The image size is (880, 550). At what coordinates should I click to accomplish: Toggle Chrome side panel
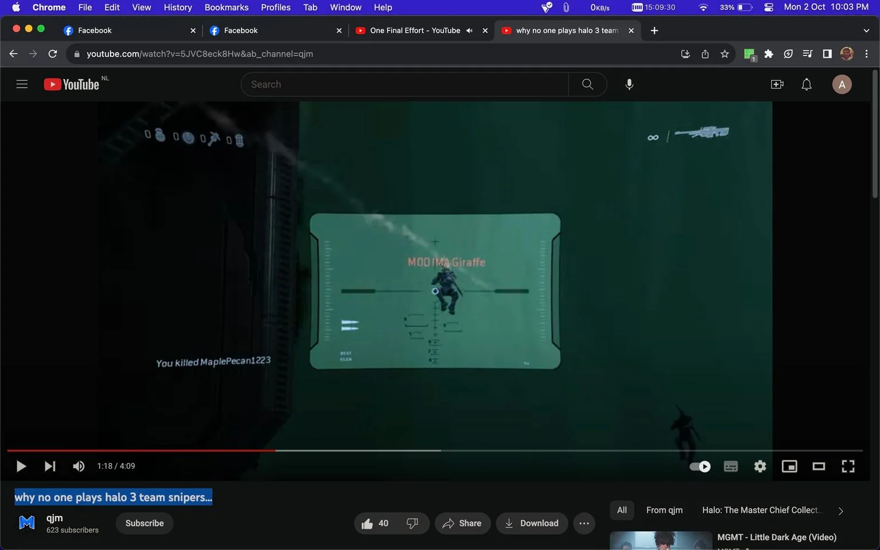pyautogui.click(x=827, y=54)
